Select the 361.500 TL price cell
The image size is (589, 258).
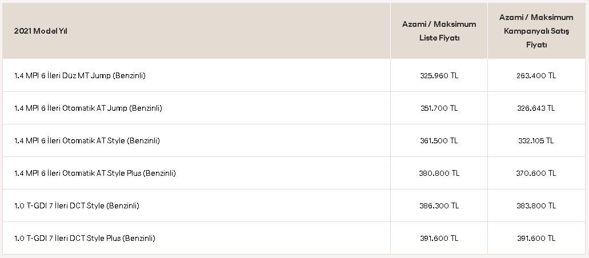click(439, 141)
